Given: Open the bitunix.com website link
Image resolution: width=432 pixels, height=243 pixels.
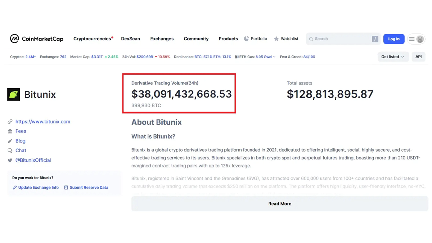Looking at the screenshot, I should tap(43, 122).
